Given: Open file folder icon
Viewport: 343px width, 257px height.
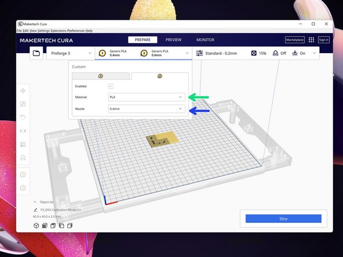Looking at the screenshot, I should (x=37, y=53).
